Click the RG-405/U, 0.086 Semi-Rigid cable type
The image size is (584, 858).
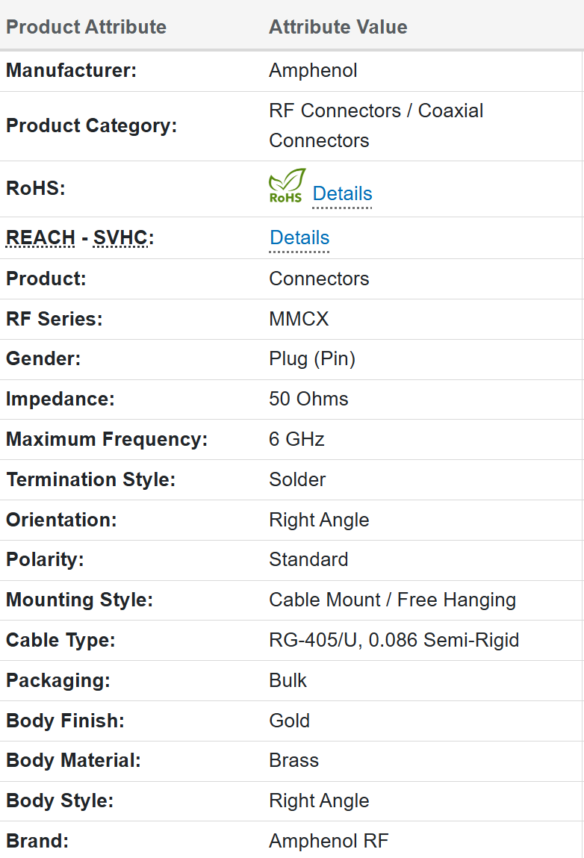[394, 640]
